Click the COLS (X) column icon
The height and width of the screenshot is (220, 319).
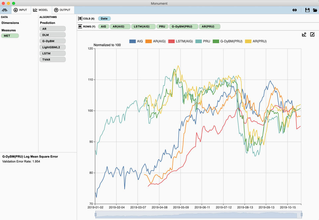80,19
